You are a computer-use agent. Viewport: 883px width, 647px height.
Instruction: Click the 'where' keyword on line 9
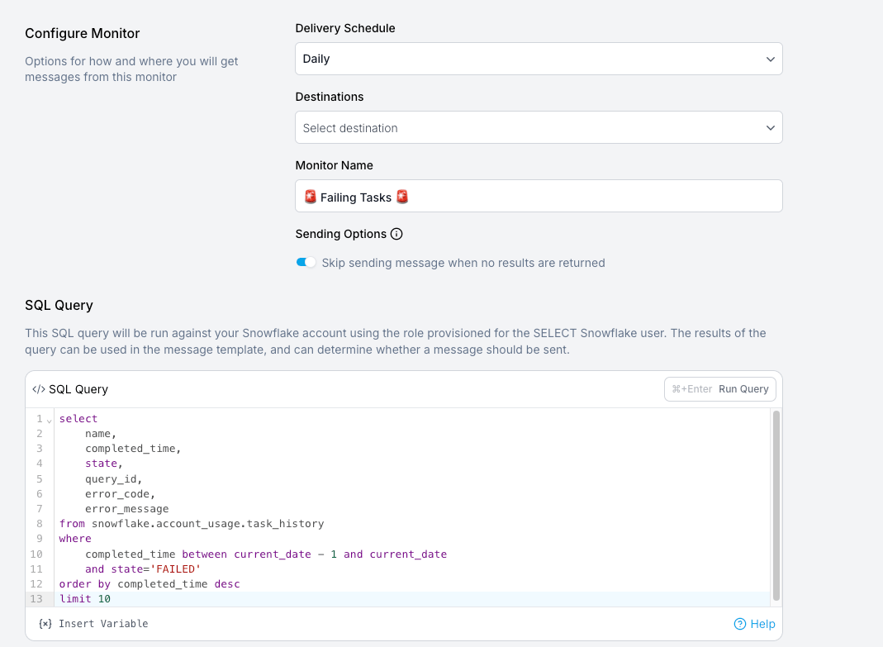[75, 539]
